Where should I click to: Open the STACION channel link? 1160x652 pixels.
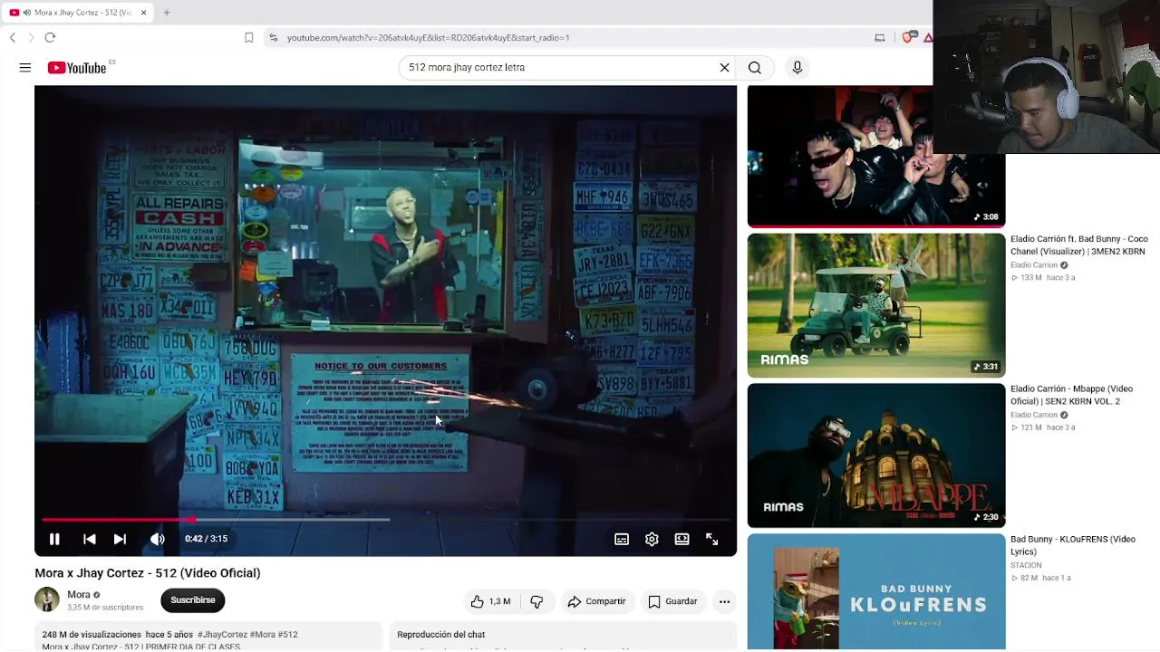tap(1027, 565)
